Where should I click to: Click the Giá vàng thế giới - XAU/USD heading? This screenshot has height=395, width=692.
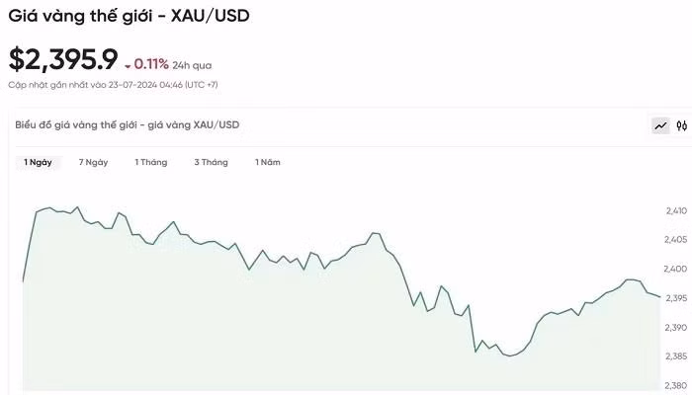tap(129, 17)
